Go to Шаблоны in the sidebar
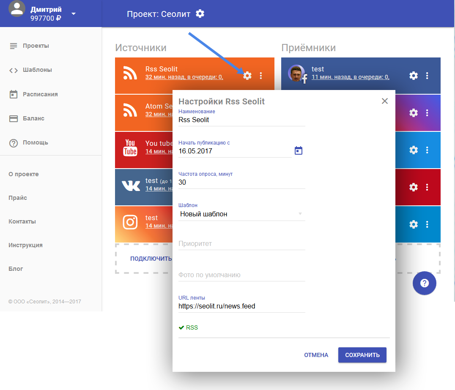This screenshot has width=455, height=390. pos(37,70)
